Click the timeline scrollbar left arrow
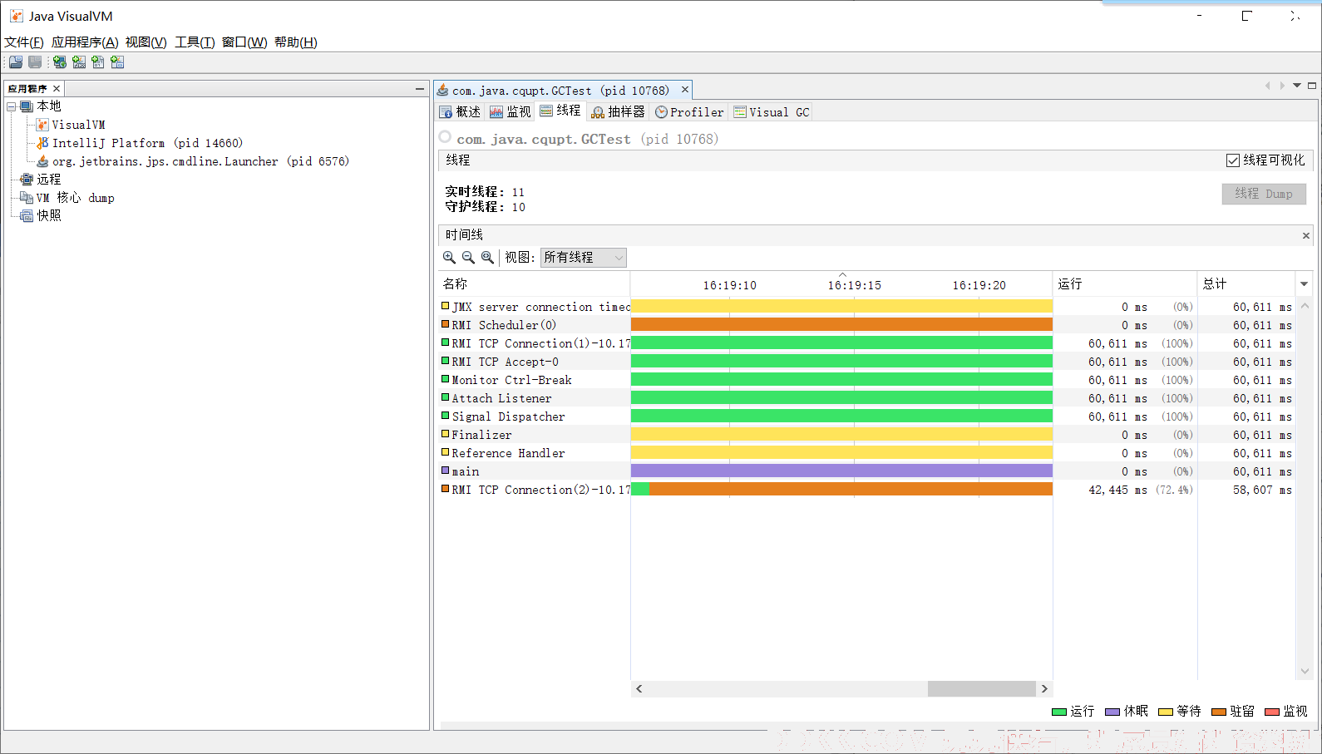Viewport: 1322px width, 754px height. pyautogui.click(x=639, y=689)
